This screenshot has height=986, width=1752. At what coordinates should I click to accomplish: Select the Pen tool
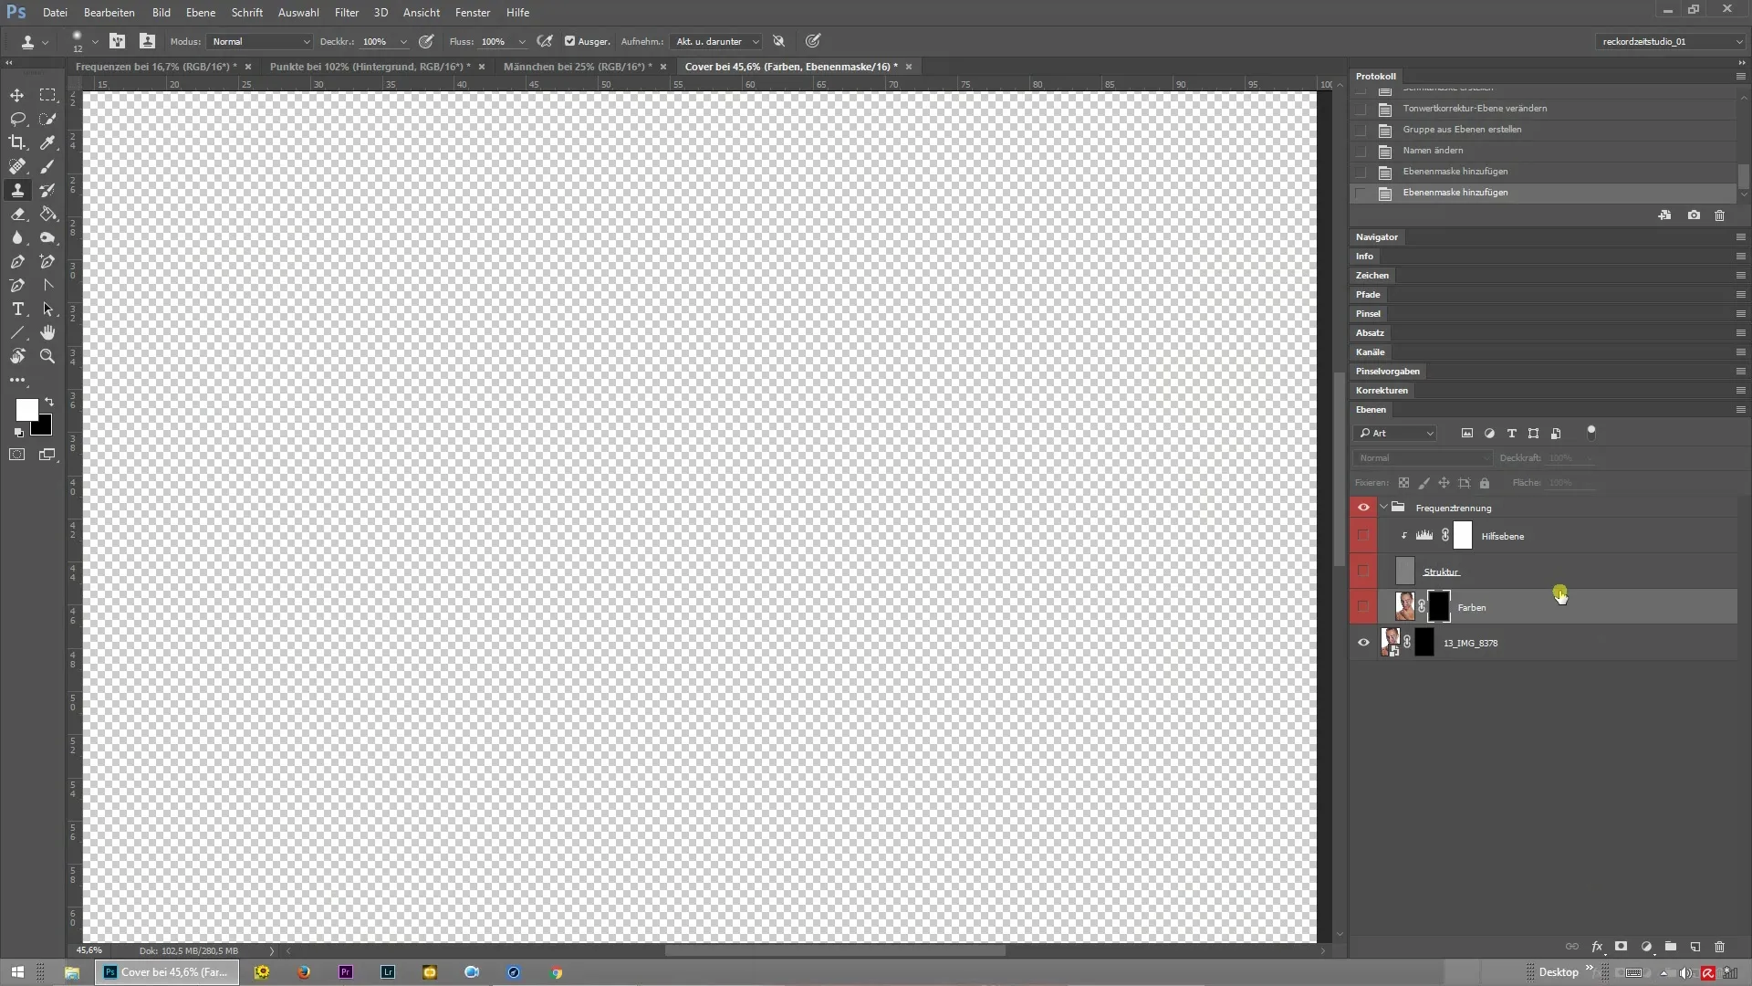point(17,261)
